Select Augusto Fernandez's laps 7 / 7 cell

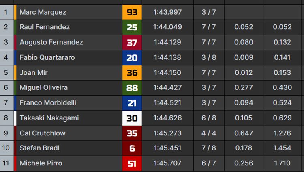(x=209, y=42)
